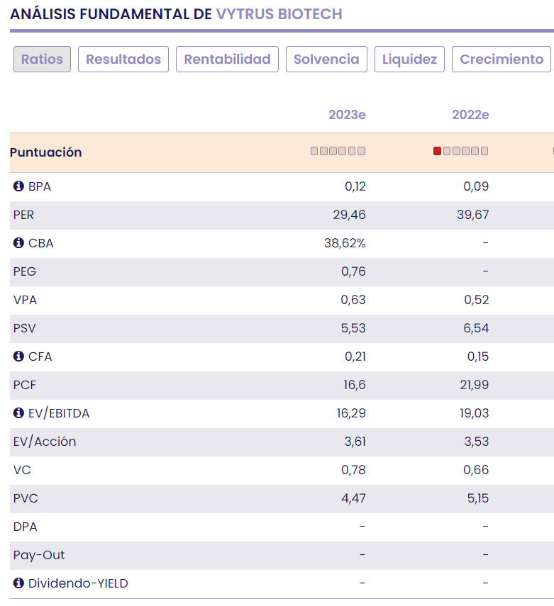
Task: Switch to the Solvencia tab
Action: [326, 60]
